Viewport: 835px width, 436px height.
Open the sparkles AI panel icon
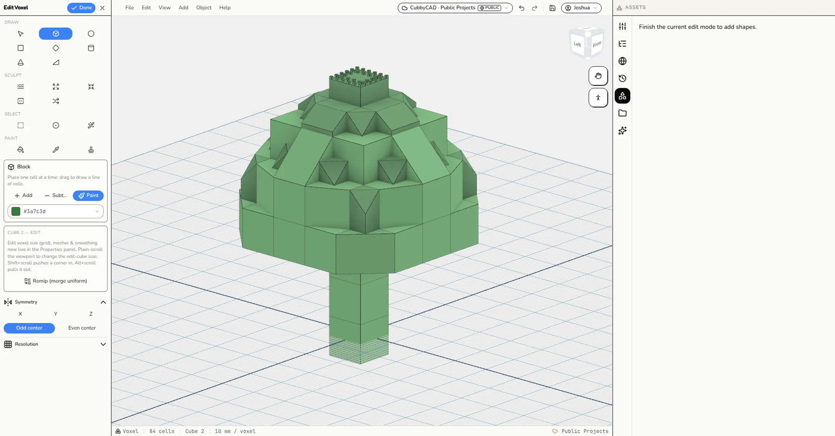pos(622,131)
